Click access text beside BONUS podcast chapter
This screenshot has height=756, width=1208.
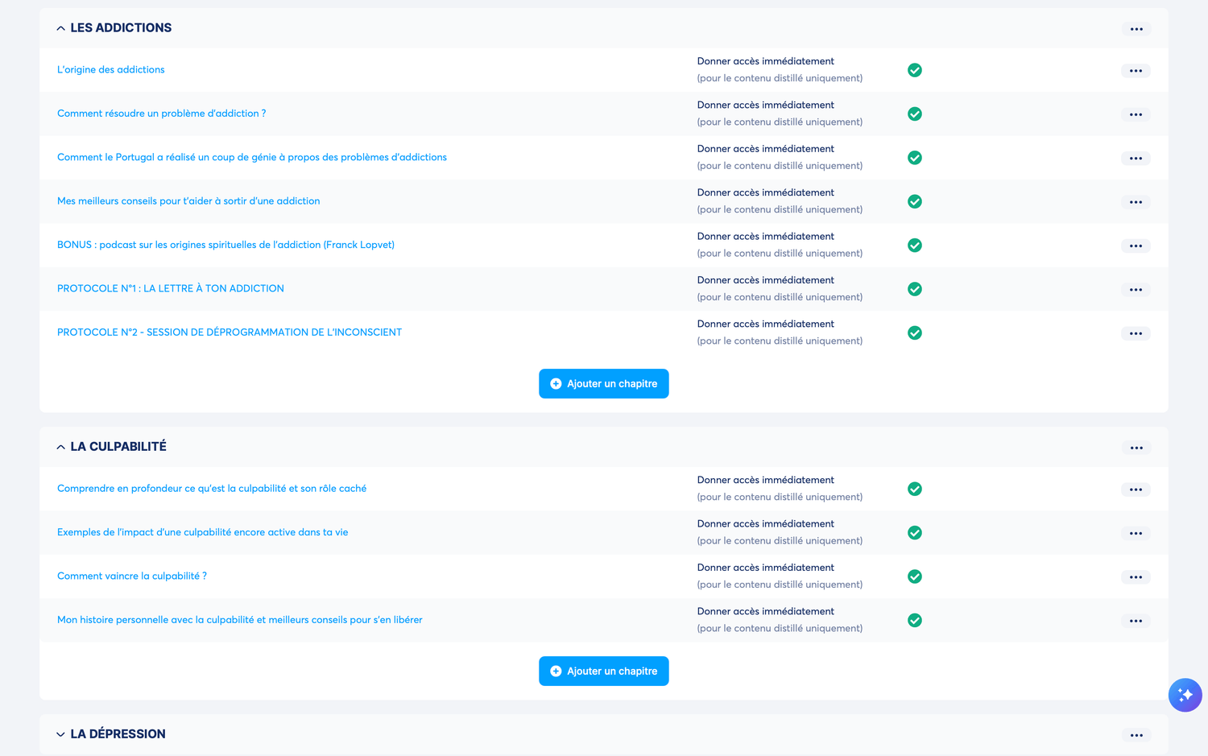point(780,245)
